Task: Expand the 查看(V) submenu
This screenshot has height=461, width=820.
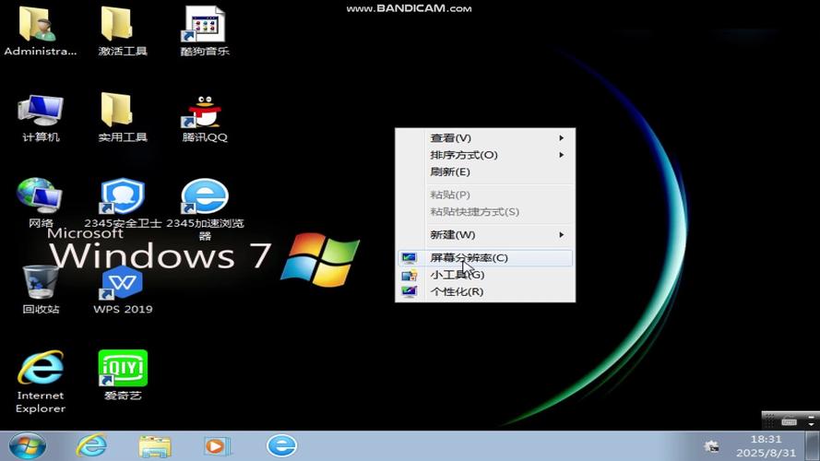Action: (485, 138)
